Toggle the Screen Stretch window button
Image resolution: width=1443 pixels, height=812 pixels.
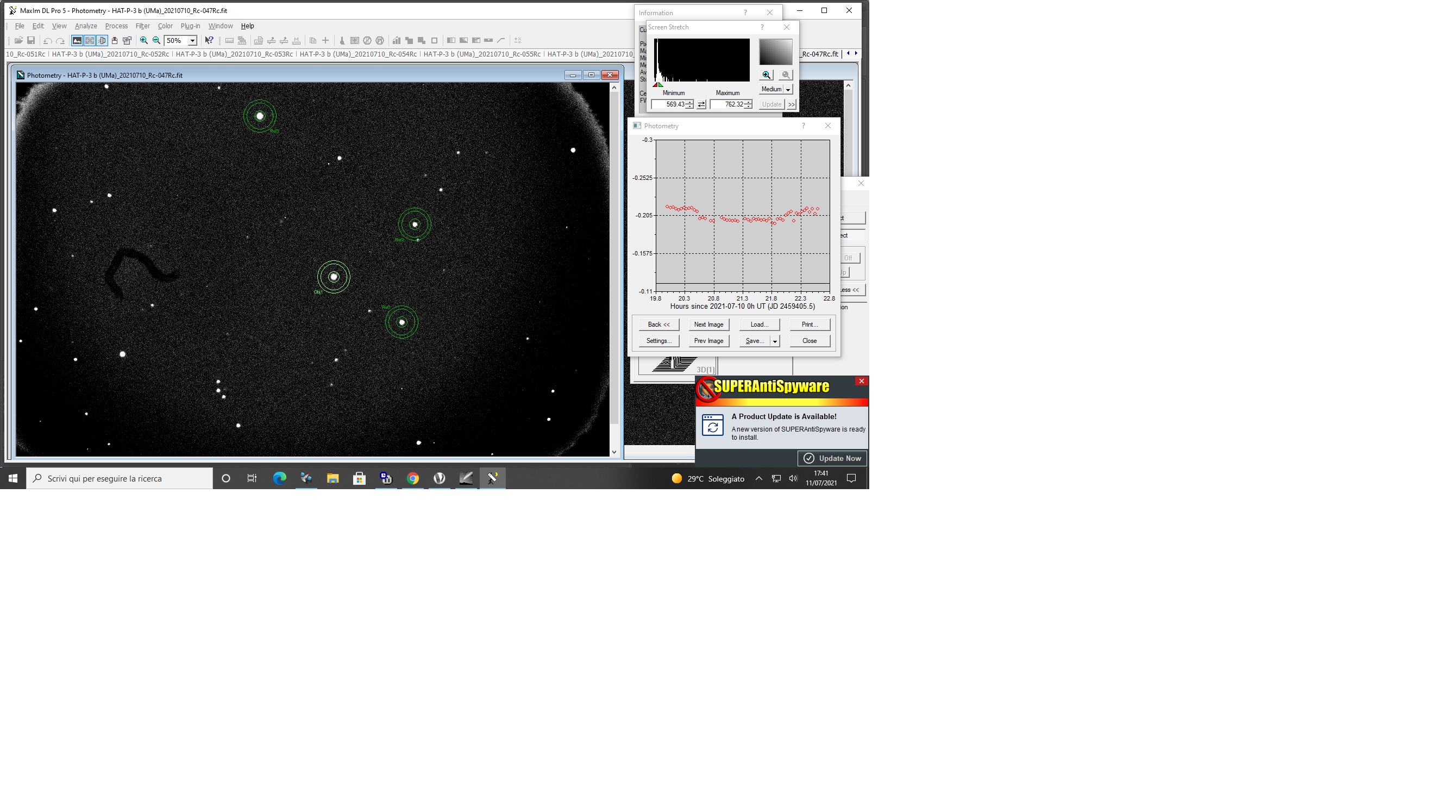click(x=77, y=40)
